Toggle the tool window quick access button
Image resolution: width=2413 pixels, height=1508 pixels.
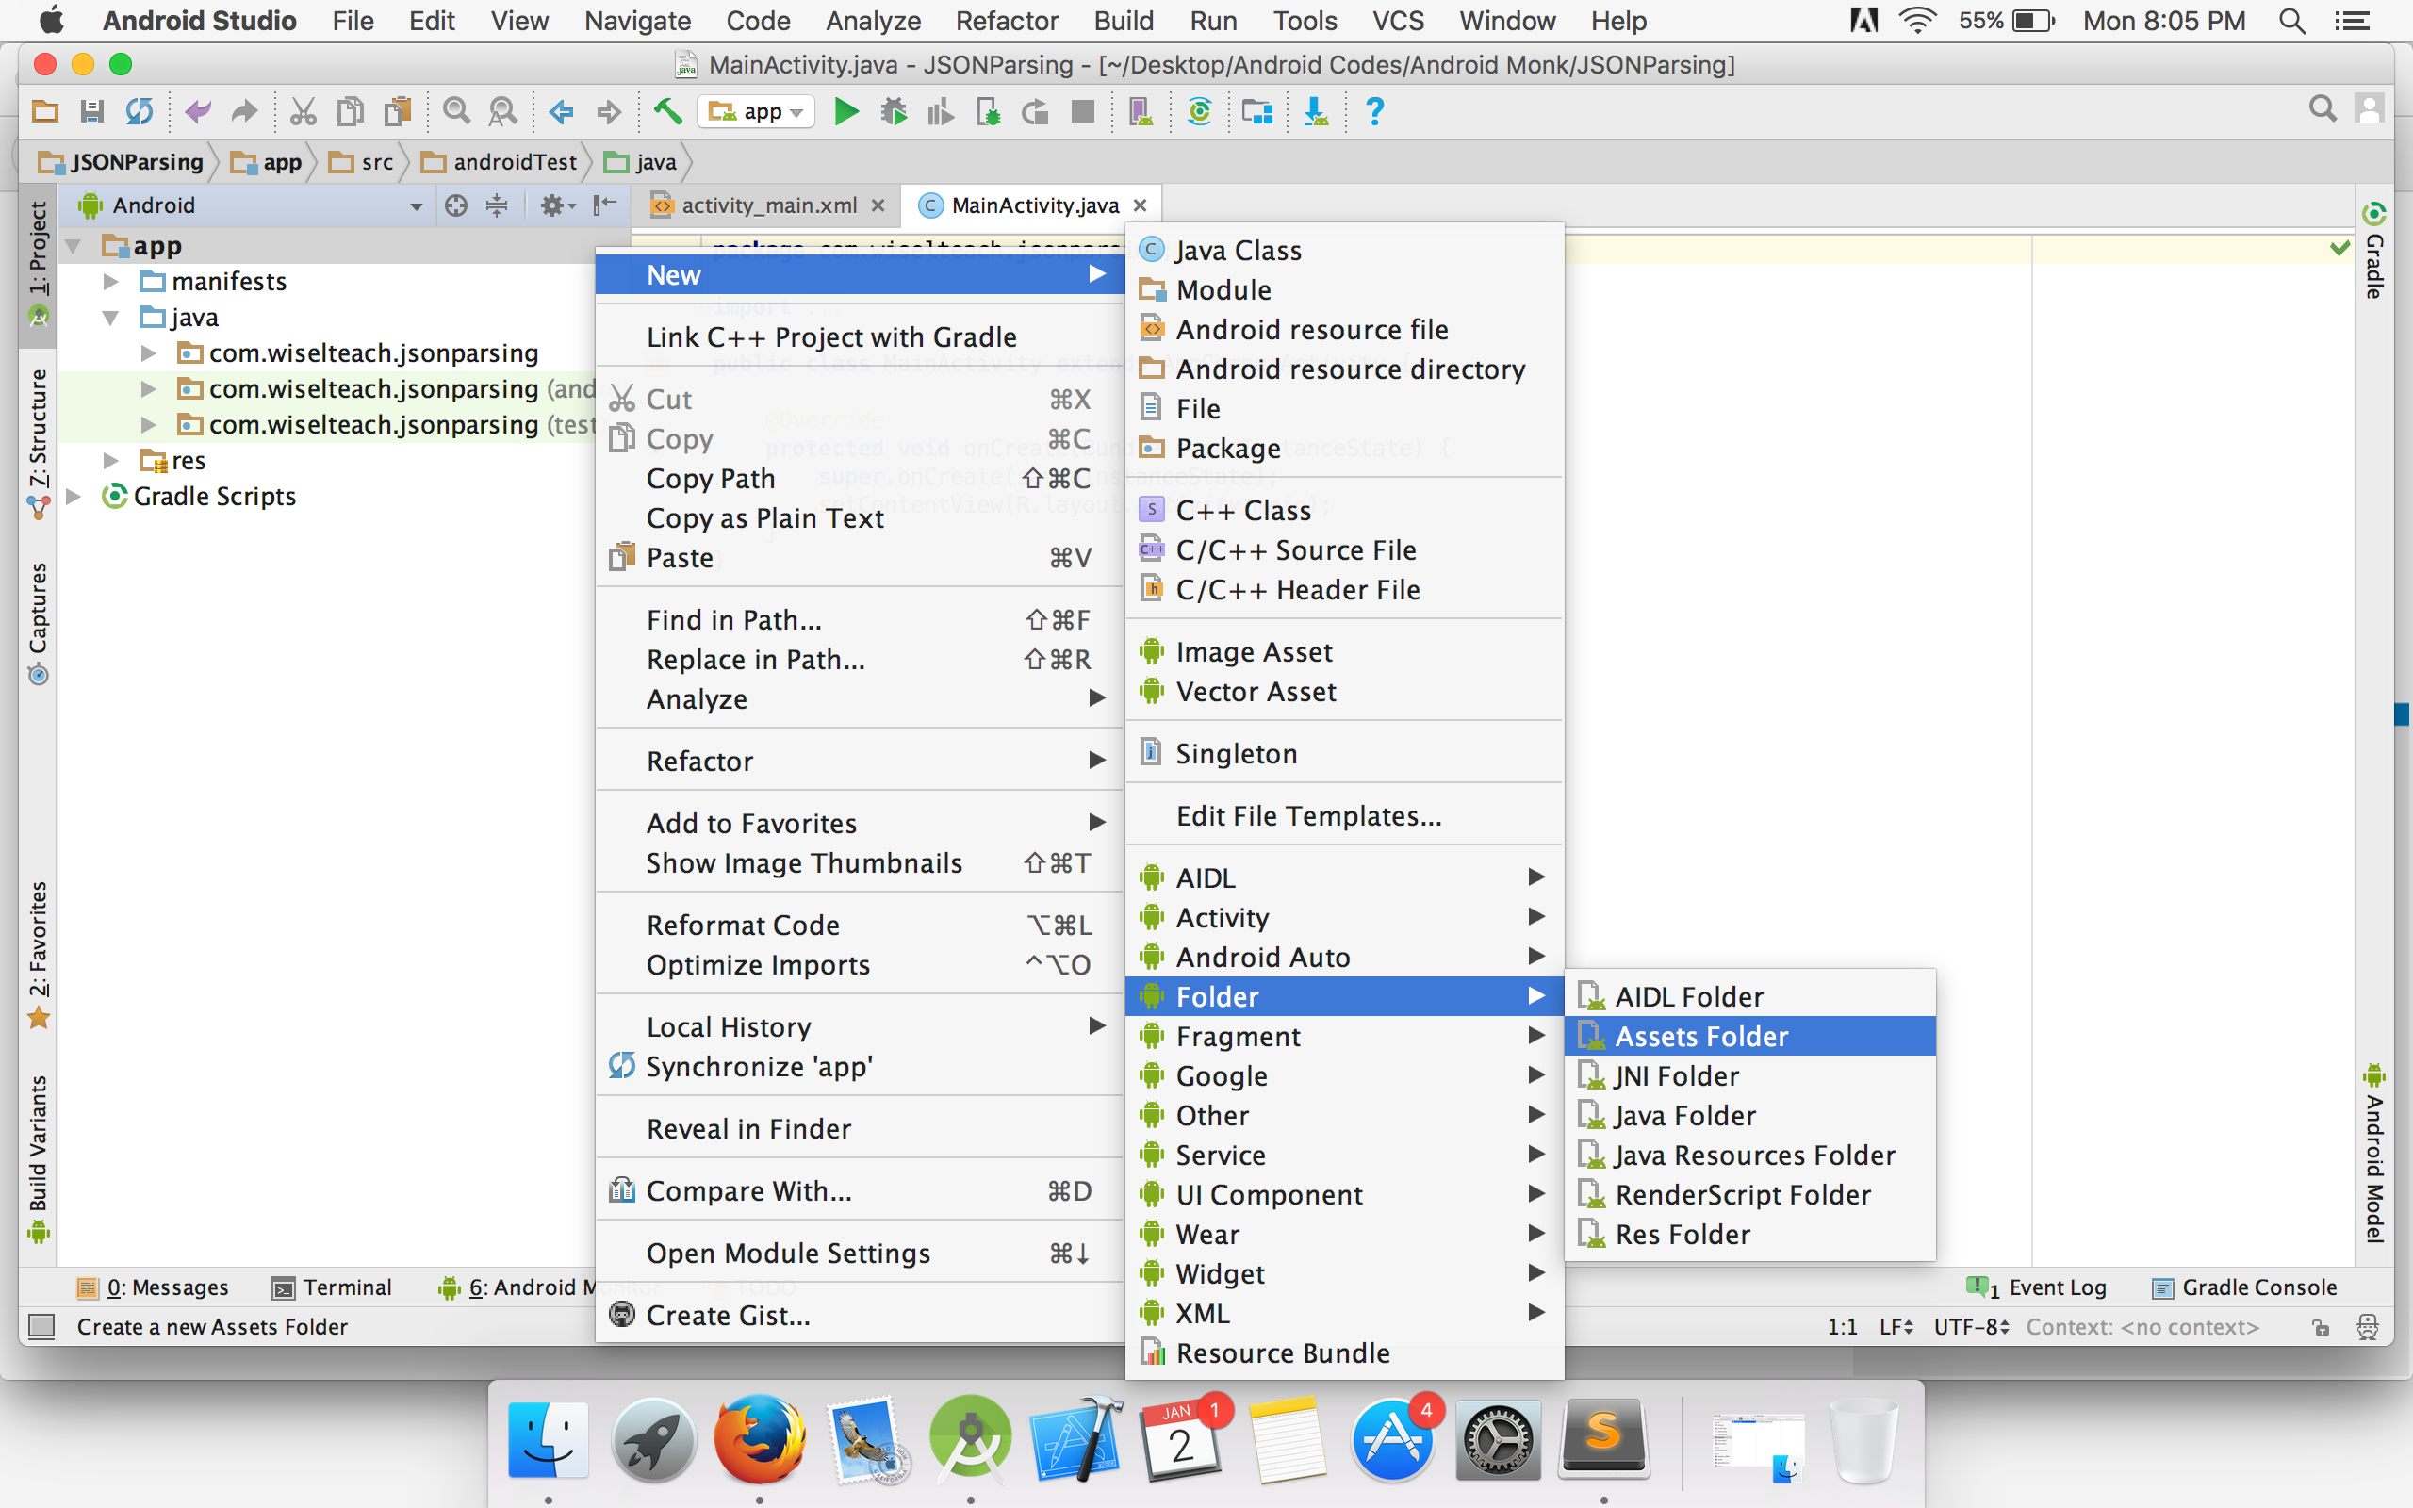(x=41, y=1327)
